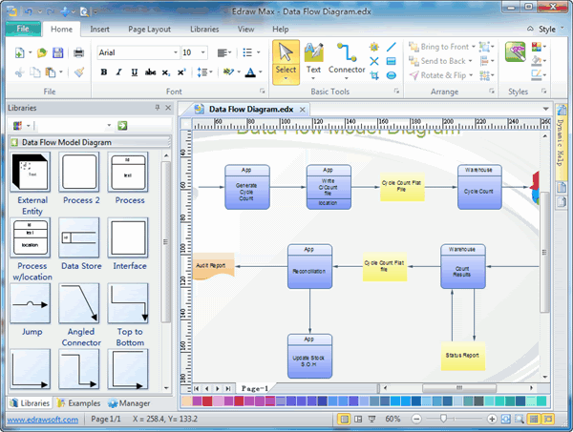Viewport: 573px width, 432px height.
Task: Open the Arial font name dropdown
Action: pyautogui.click(x=176, y=52)
